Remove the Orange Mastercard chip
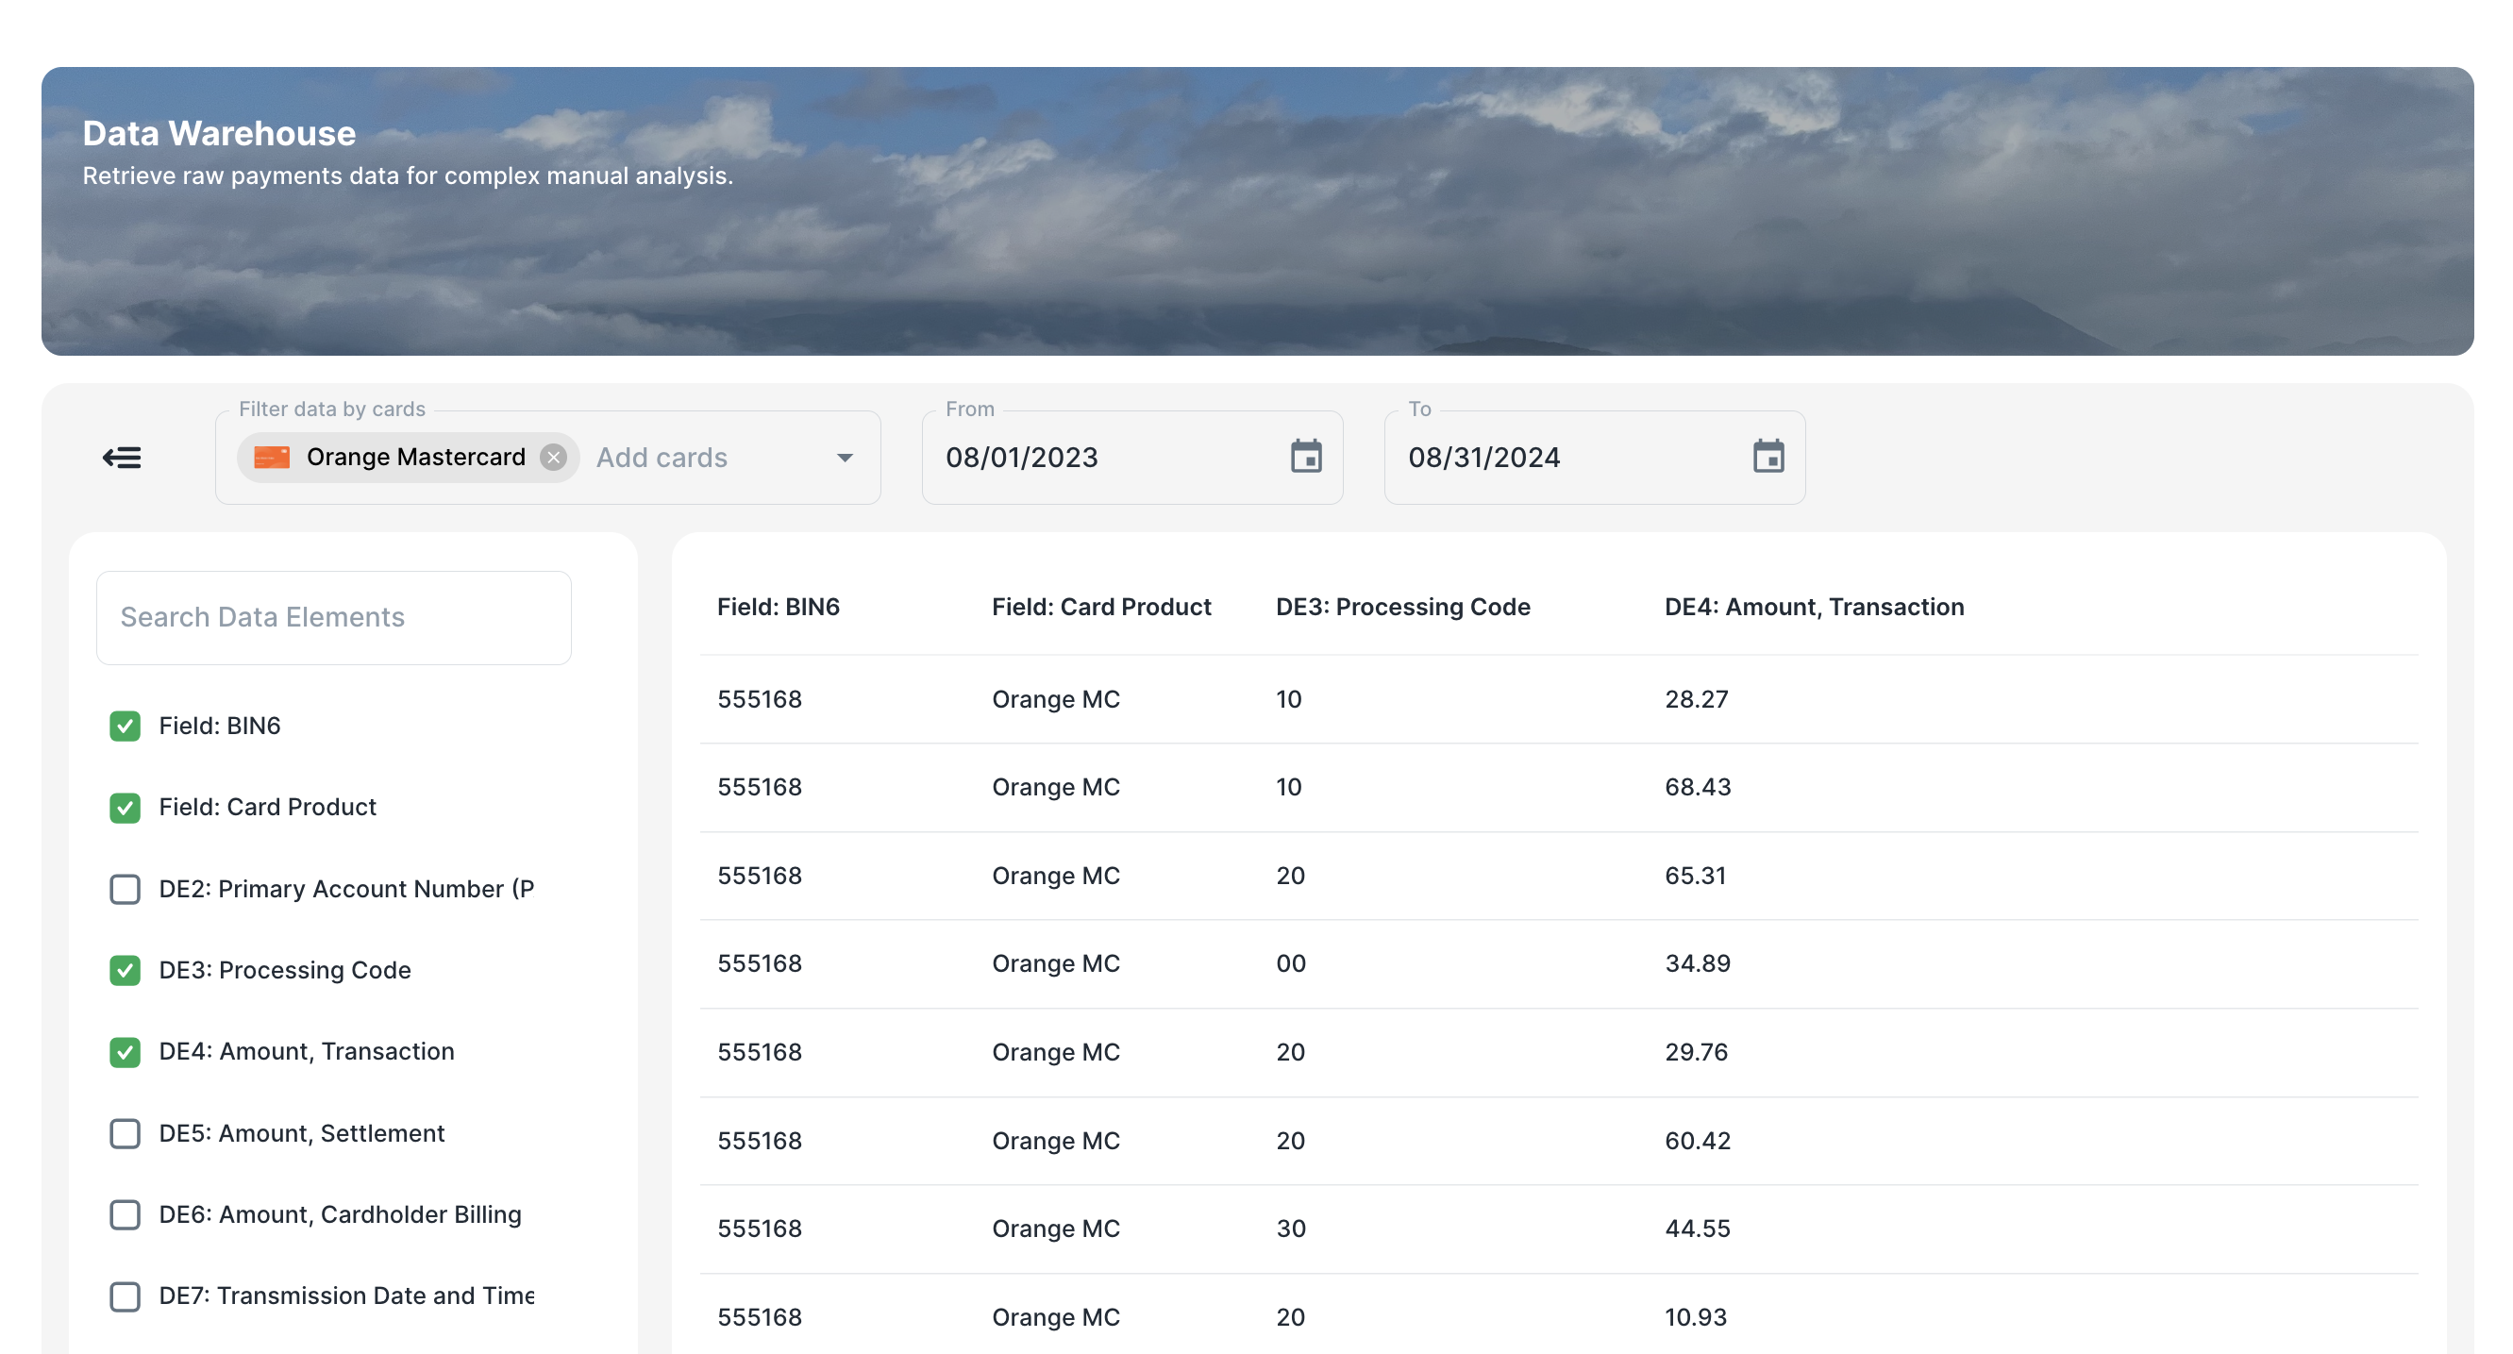 click(x=553, y=458)
